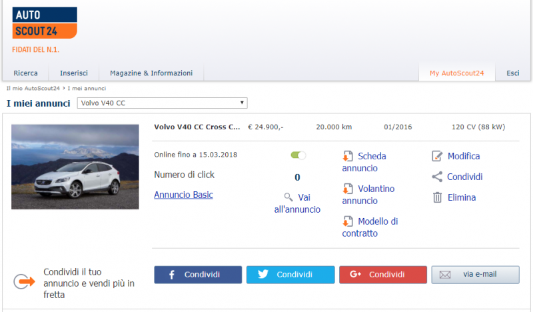
Task: Click the Elimina trash bin icon
Action: pyautogui.click(x=437, y=197)
